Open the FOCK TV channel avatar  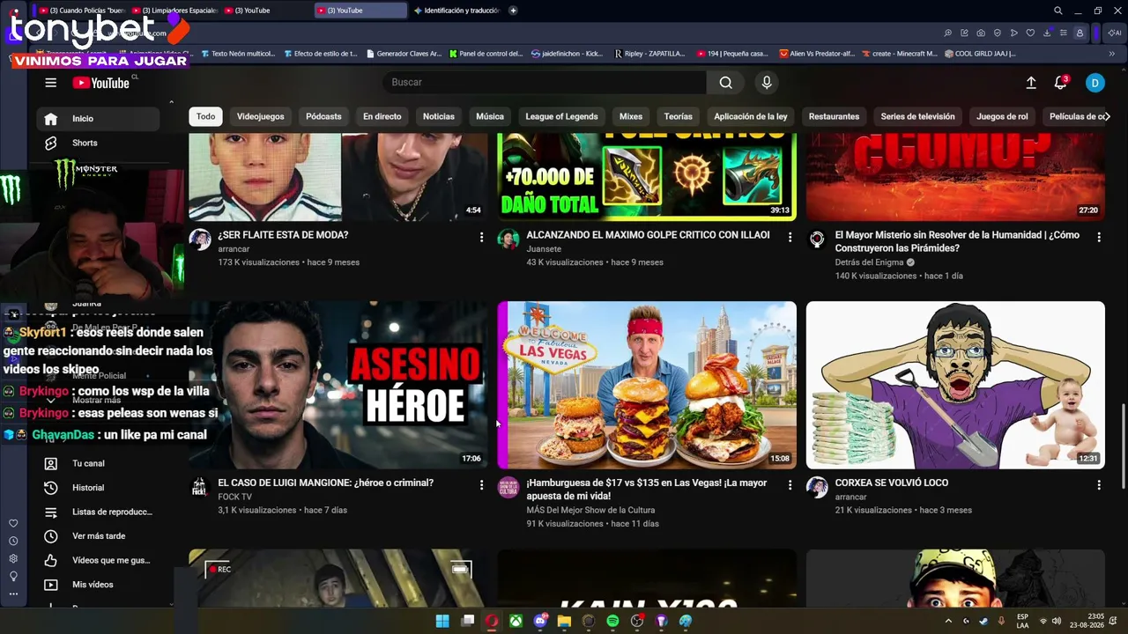tap(200, 487)
